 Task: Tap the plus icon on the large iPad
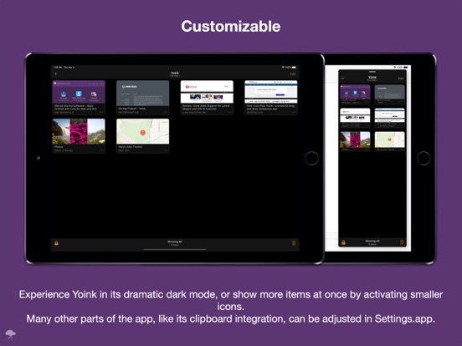coord(56,74)
